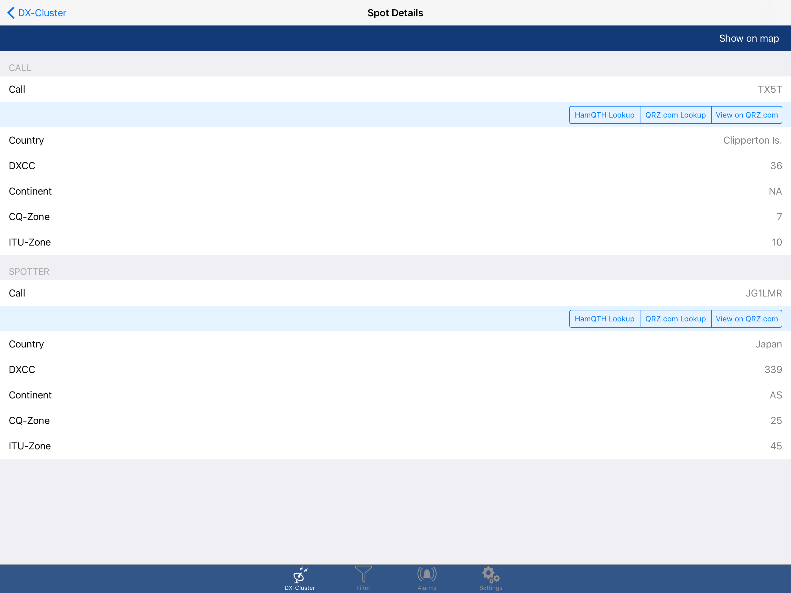Select the CQ-Zone 25 row
The height and width of the screenshot is (593, 791).
395,420
